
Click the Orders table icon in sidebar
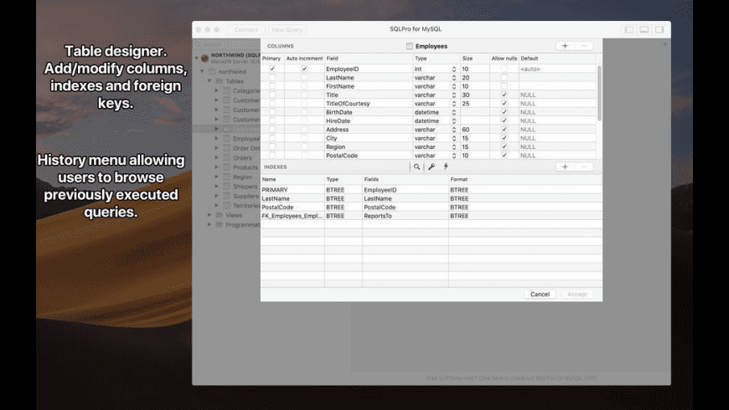(x=226, y=157)
